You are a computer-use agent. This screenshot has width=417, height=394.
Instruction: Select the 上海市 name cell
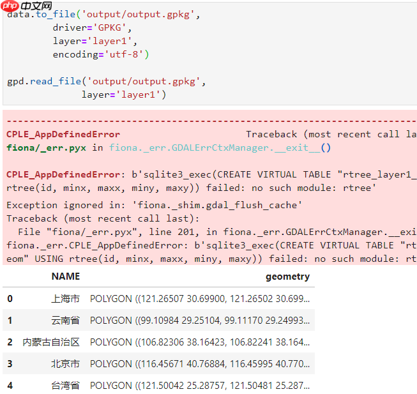coord(65,299)
